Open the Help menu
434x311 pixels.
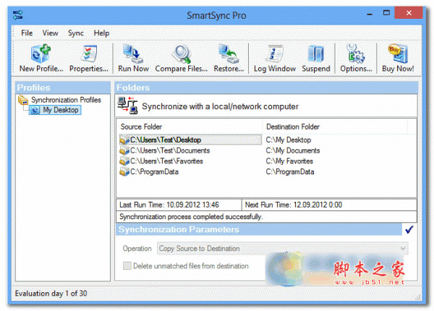[x=101, y=33]
